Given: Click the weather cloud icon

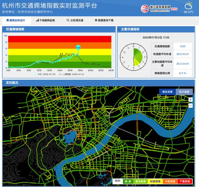Looking at the screenshot, I should click(188, 6).
